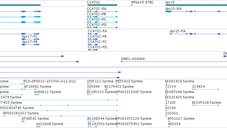Select the dpr15 gene bar

click(x=196, y=5)
